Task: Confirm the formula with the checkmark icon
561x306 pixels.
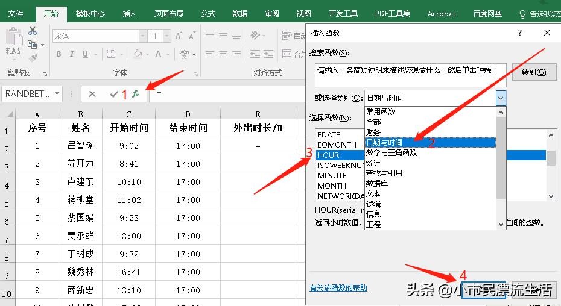Action: click(114, 94)
